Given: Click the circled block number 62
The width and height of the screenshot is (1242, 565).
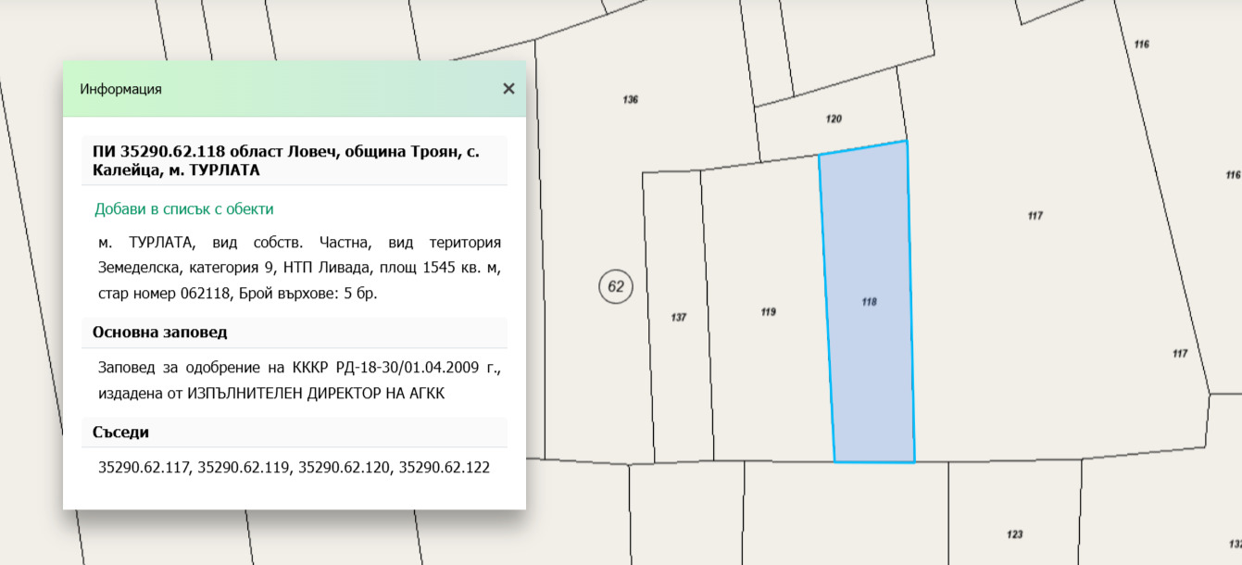Looking at the screenshot, I should 616,286.
